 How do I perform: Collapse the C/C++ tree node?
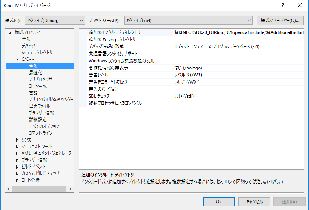[x=17, y=59]
